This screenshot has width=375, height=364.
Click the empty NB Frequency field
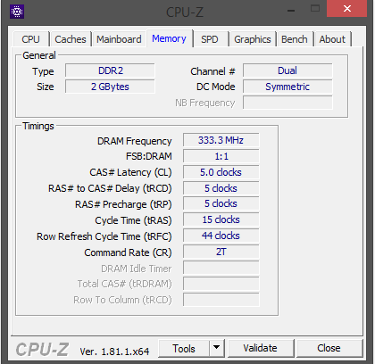pyautogui.click(x=287, y=103)
